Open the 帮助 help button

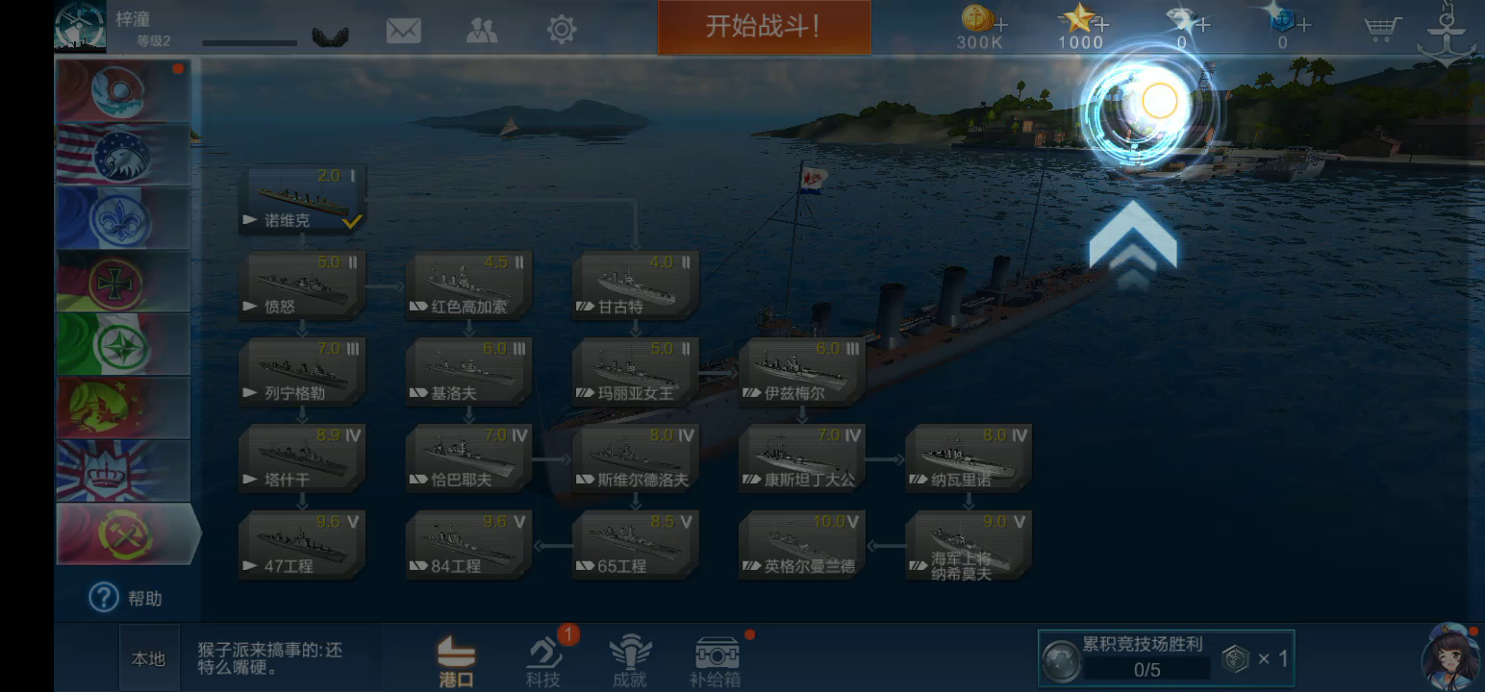point(126,599)
